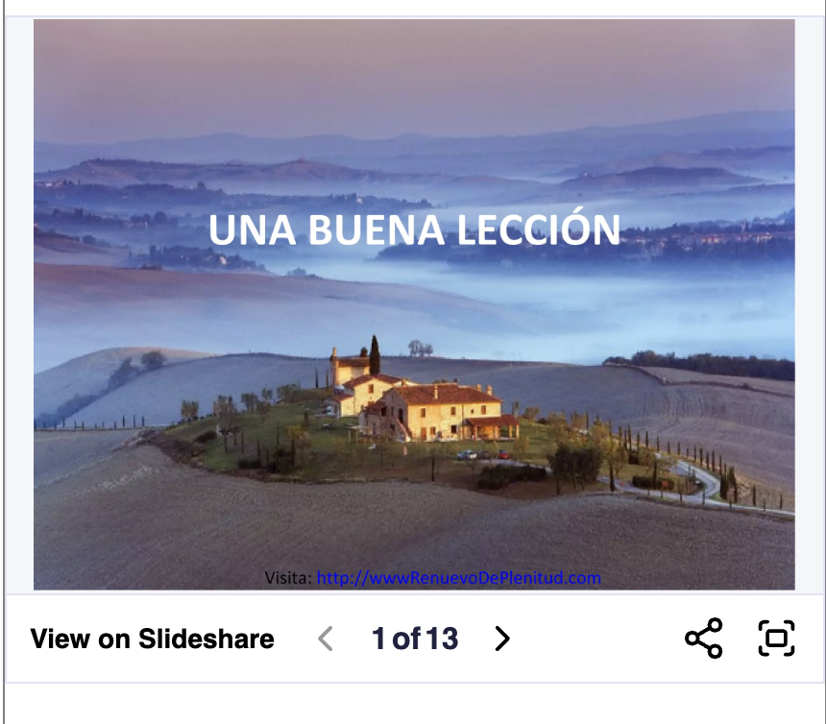
Task: Click the tall cypress tree behind the house
Action: [x=375, y=355]
